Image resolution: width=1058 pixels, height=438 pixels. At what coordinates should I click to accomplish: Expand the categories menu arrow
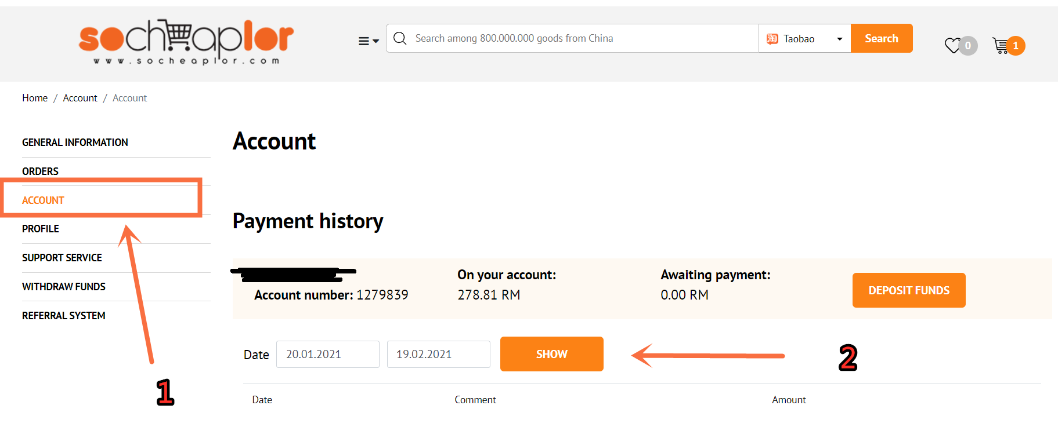375,41
